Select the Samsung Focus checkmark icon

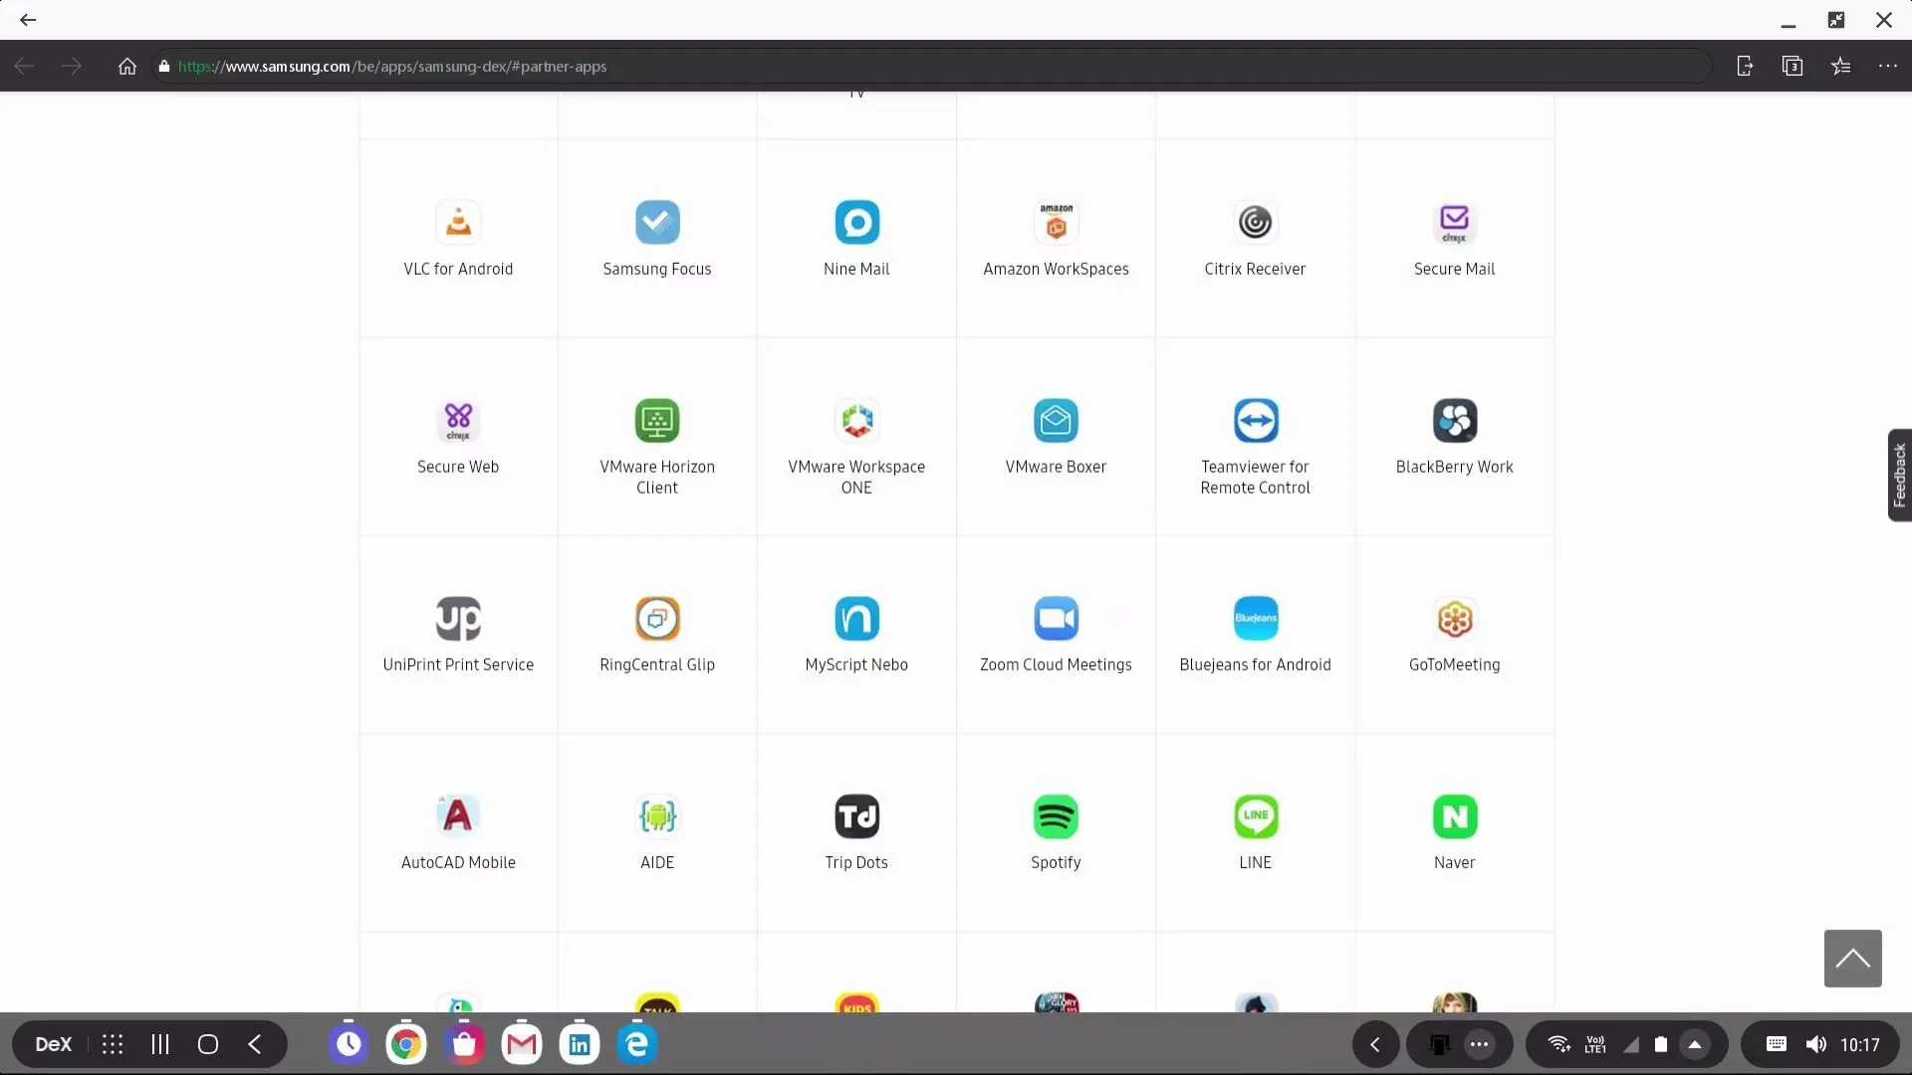657,222
